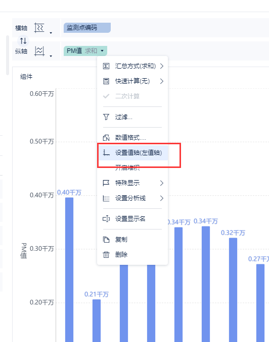Click the funnel filter icon

(x=106, y=117)
